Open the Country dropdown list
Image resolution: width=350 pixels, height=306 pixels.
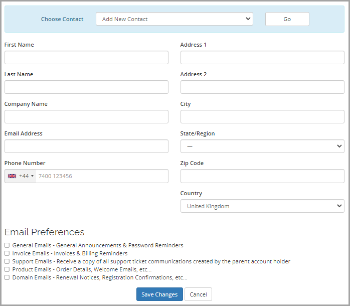pyautogui.click(x=262, y=206)
